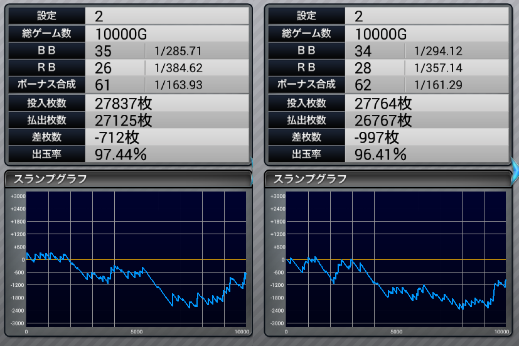Select the RB probability 1/357.14

[x=438, y=68]
